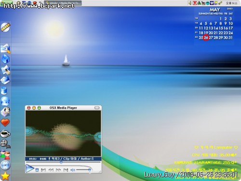Click the red heart quick launch icon on the taskbar
This screenshot has width=241, height=181.
[35, 3]
